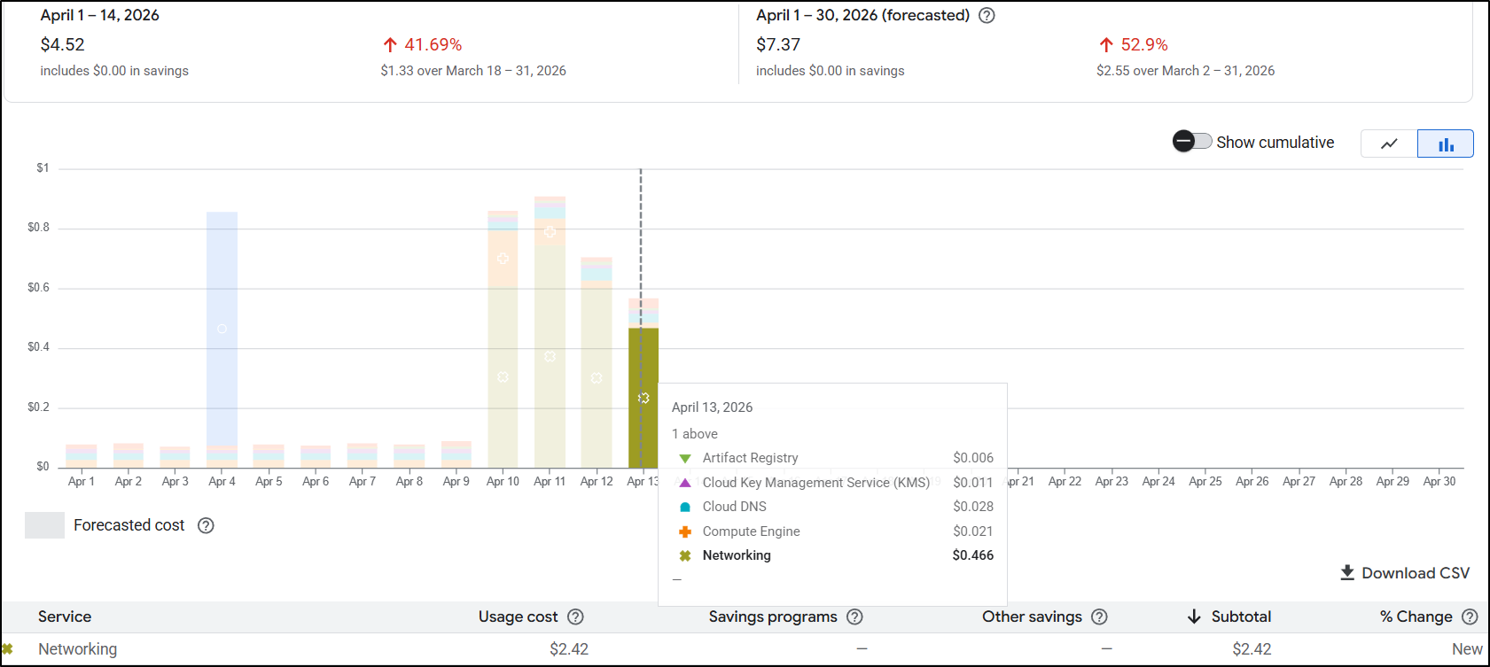Click the Usage cost column header
Viewport: 1490px width, 667px height.
518,617
